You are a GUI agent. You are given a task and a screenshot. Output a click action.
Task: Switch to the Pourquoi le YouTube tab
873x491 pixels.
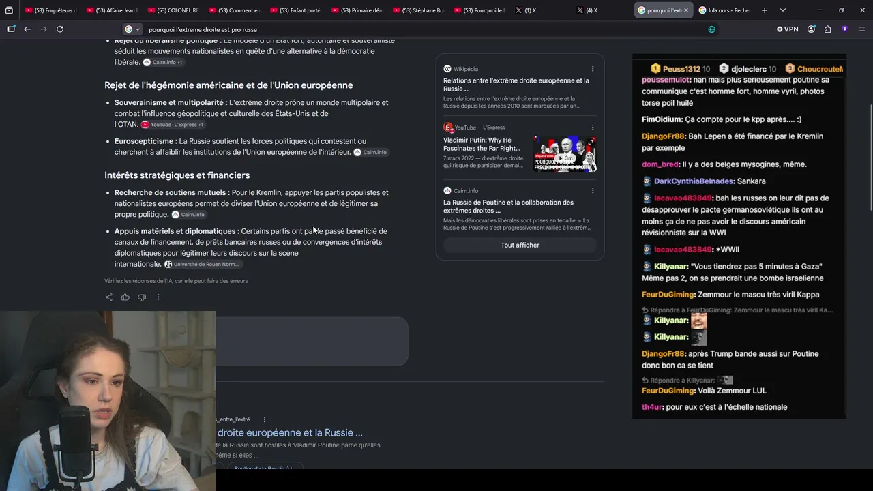[x=481, y=10]
